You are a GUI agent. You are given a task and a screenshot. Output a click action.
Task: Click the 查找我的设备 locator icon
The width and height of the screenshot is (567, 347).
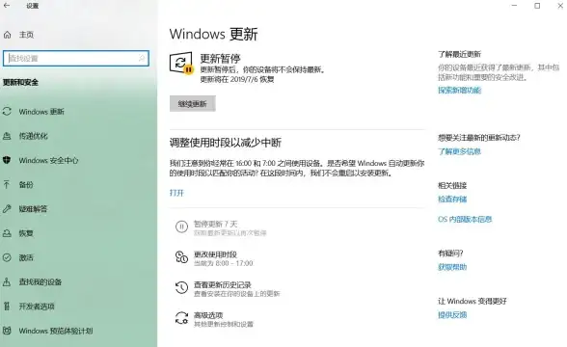tap(7, 281)
